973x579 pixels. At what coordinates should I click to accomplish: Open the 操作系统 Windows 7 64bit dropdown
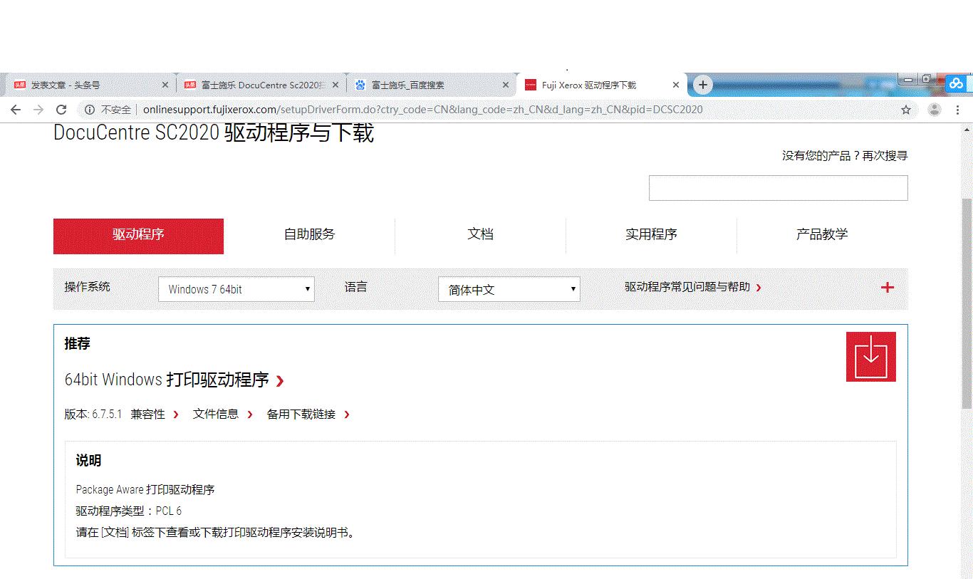tap(236, 289)
